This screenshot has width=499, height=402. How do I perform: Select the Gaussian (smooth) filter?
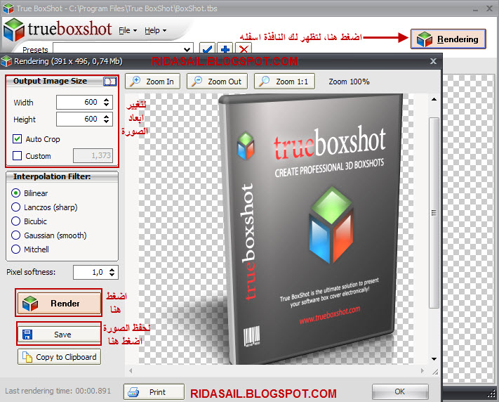coord(15,235)
